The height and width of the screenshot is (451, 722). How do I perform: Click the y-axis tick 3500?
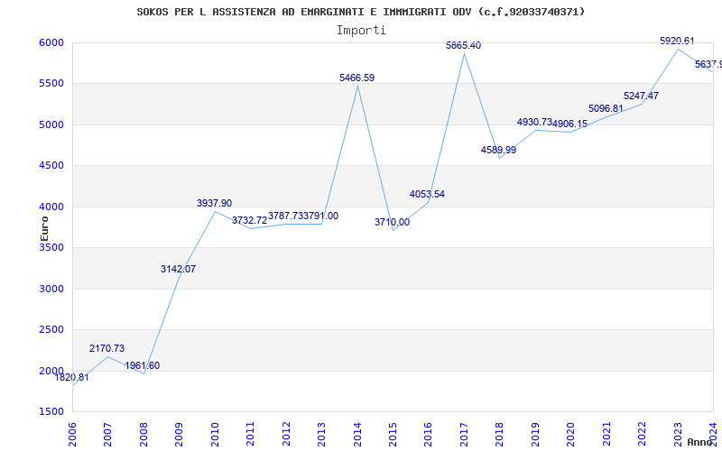51,247
